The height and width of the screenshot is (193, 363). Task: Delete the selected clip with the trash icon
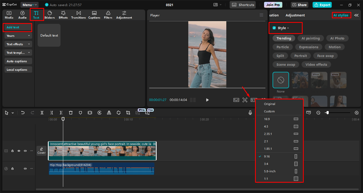point(71,113)
